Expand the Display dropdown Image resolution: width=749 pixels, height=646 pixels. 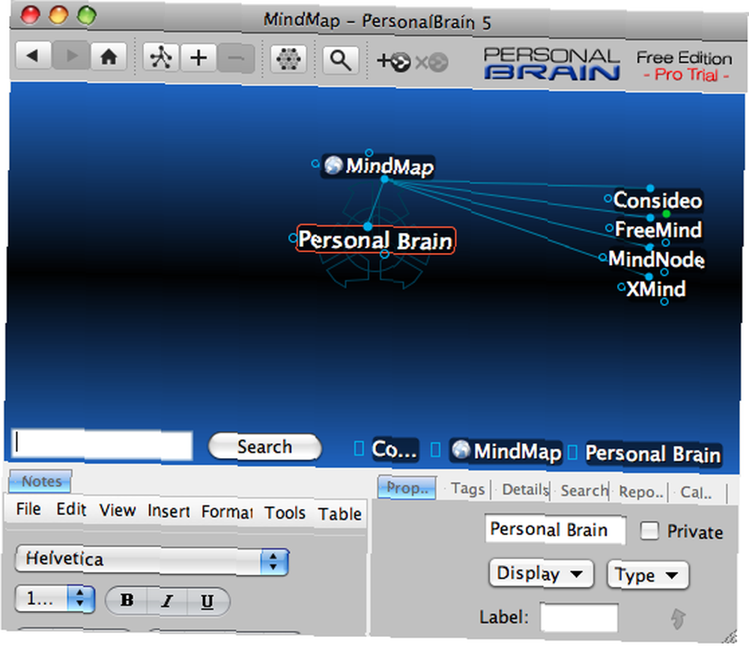click(x=542, y=573)
